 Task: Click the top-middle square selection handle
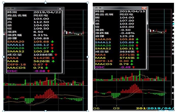coord(46,3)
